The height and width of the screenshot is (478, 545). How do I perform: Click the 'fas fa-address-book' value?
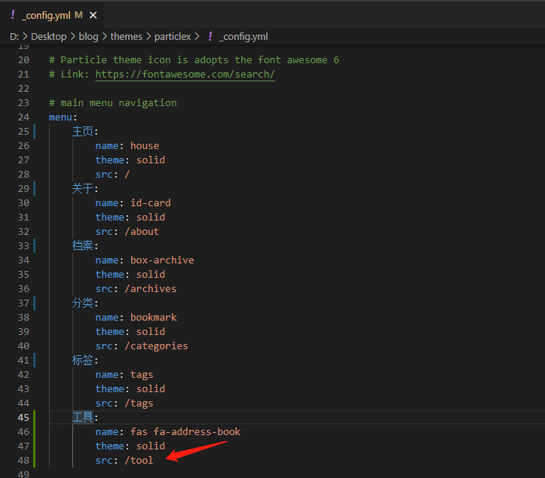coord(185,432)
